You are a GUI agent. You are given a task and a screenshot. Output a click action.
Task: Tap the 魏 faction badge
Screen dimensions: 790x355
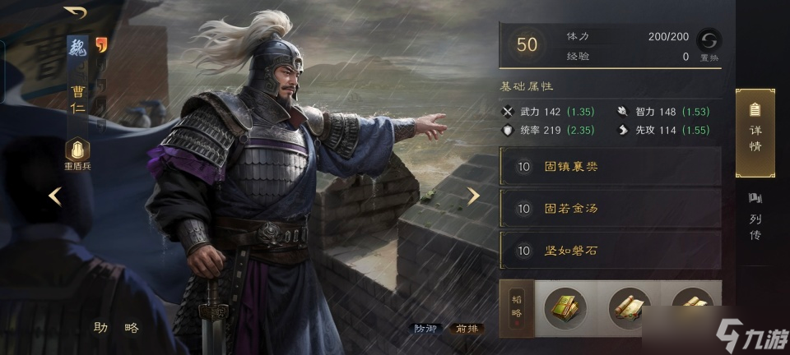click(77, 48)
